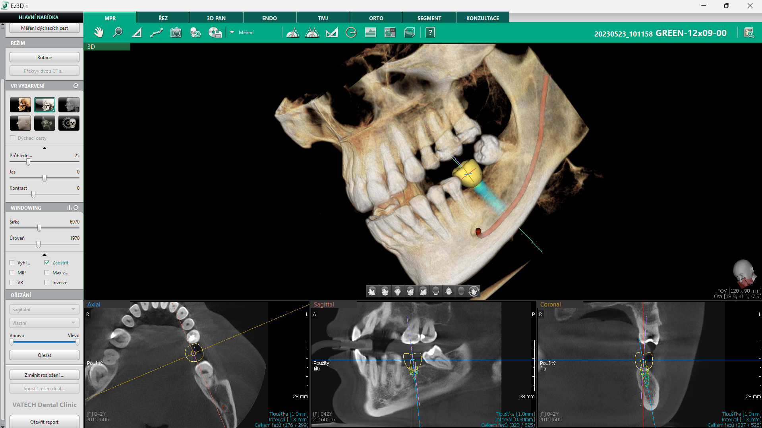Select the hand pan tool
The image size is (762, 428).
coord(98,33)
